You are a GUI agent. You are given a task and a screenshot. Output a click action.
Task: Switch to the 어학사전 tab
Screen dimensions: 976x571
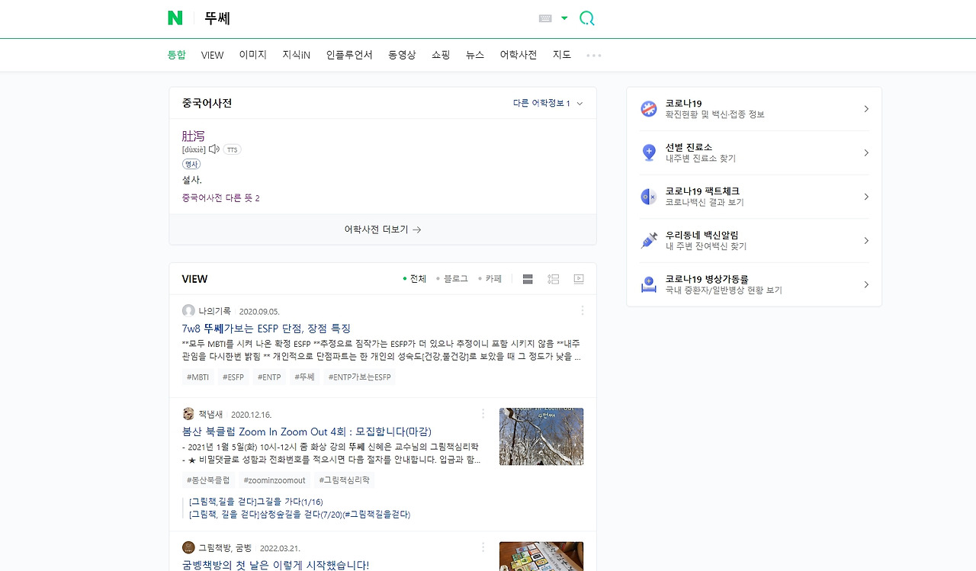click(x=518, y=55)
